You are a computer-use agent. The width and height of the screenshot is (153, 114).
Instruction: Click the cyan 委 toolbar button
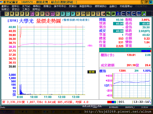pos(62,14)
